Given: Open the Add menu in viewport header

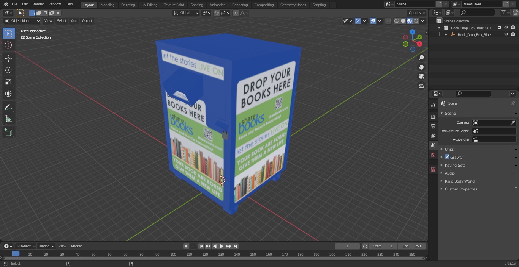Looking at the screenshot, I should 74,21.
